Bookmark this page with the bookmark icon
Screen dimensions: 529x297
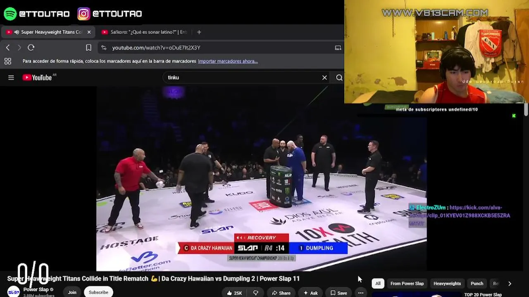point(88,48)
